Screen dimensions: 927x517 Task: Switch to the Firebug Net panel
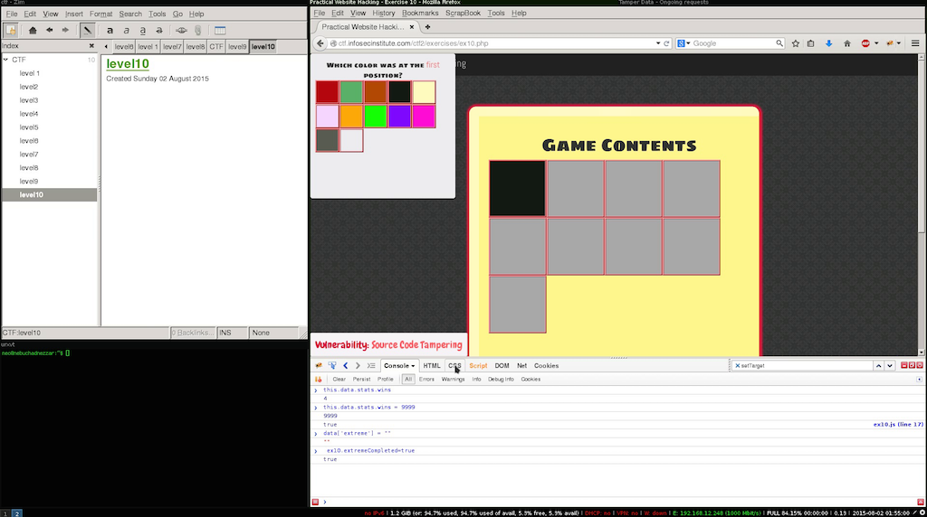521,365
